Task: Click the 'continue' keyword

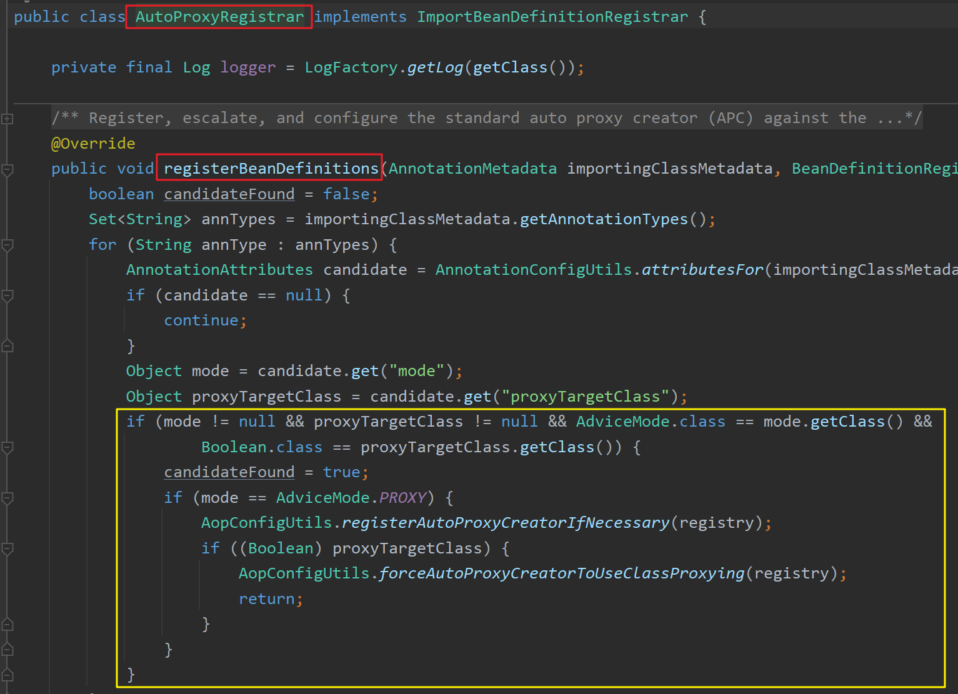Action: pyautogui.click(x=201, y=320)
